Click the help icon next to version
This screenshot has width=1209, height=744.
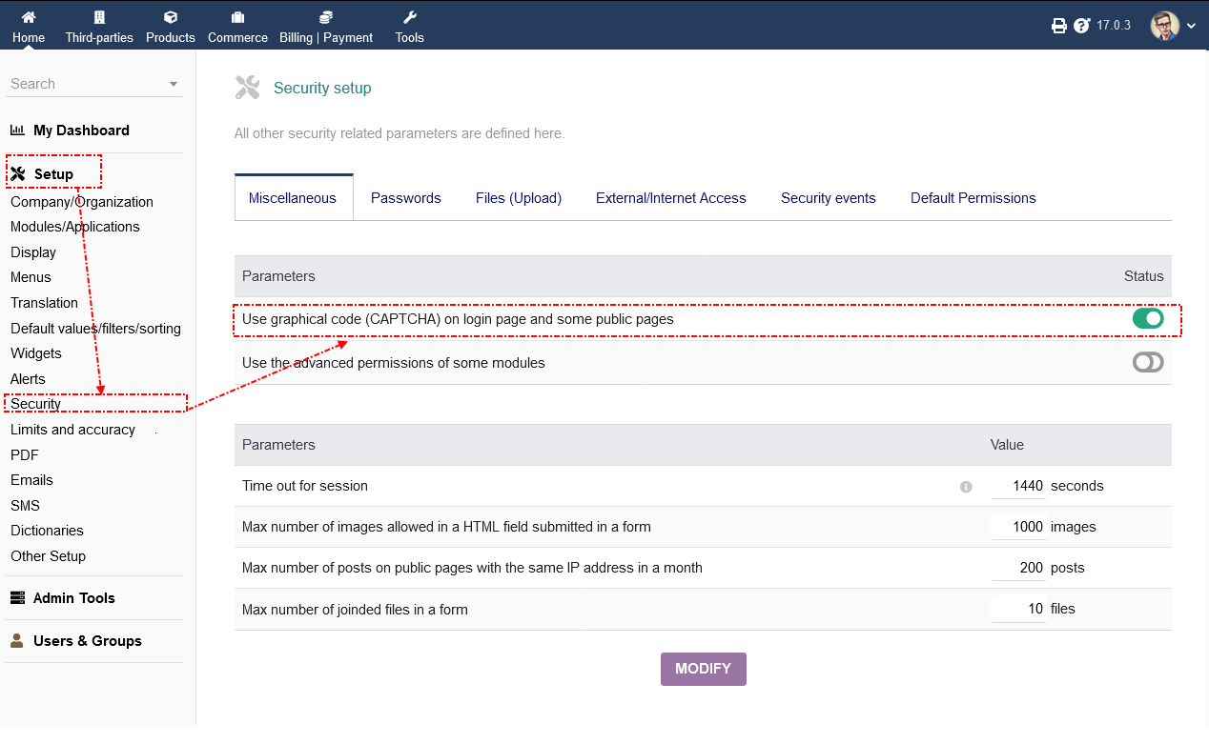tap(1082, 26)
